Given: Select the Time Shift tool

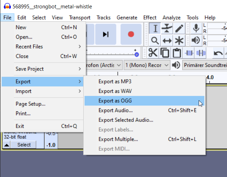Looking at the screenshot, I should 167,40.
